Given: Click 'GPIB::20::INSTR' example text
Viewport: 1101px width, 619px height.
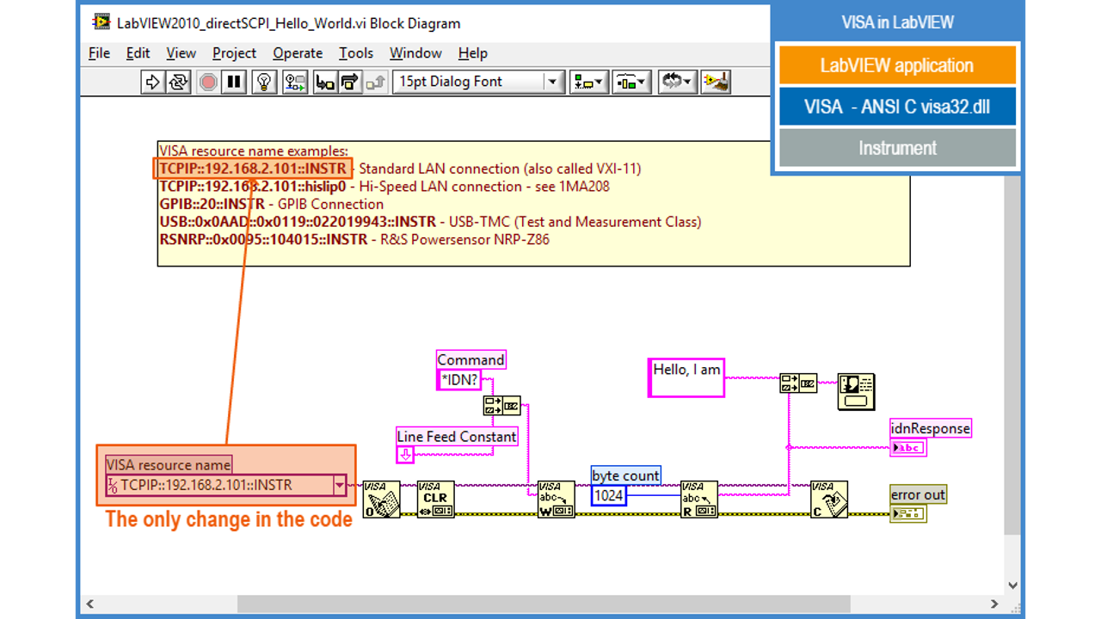Looking at the screenshot, I should (212, 204).
